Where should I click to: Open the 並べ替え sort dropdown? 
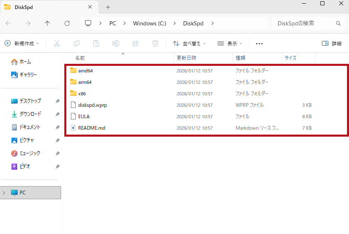point(189,43)
